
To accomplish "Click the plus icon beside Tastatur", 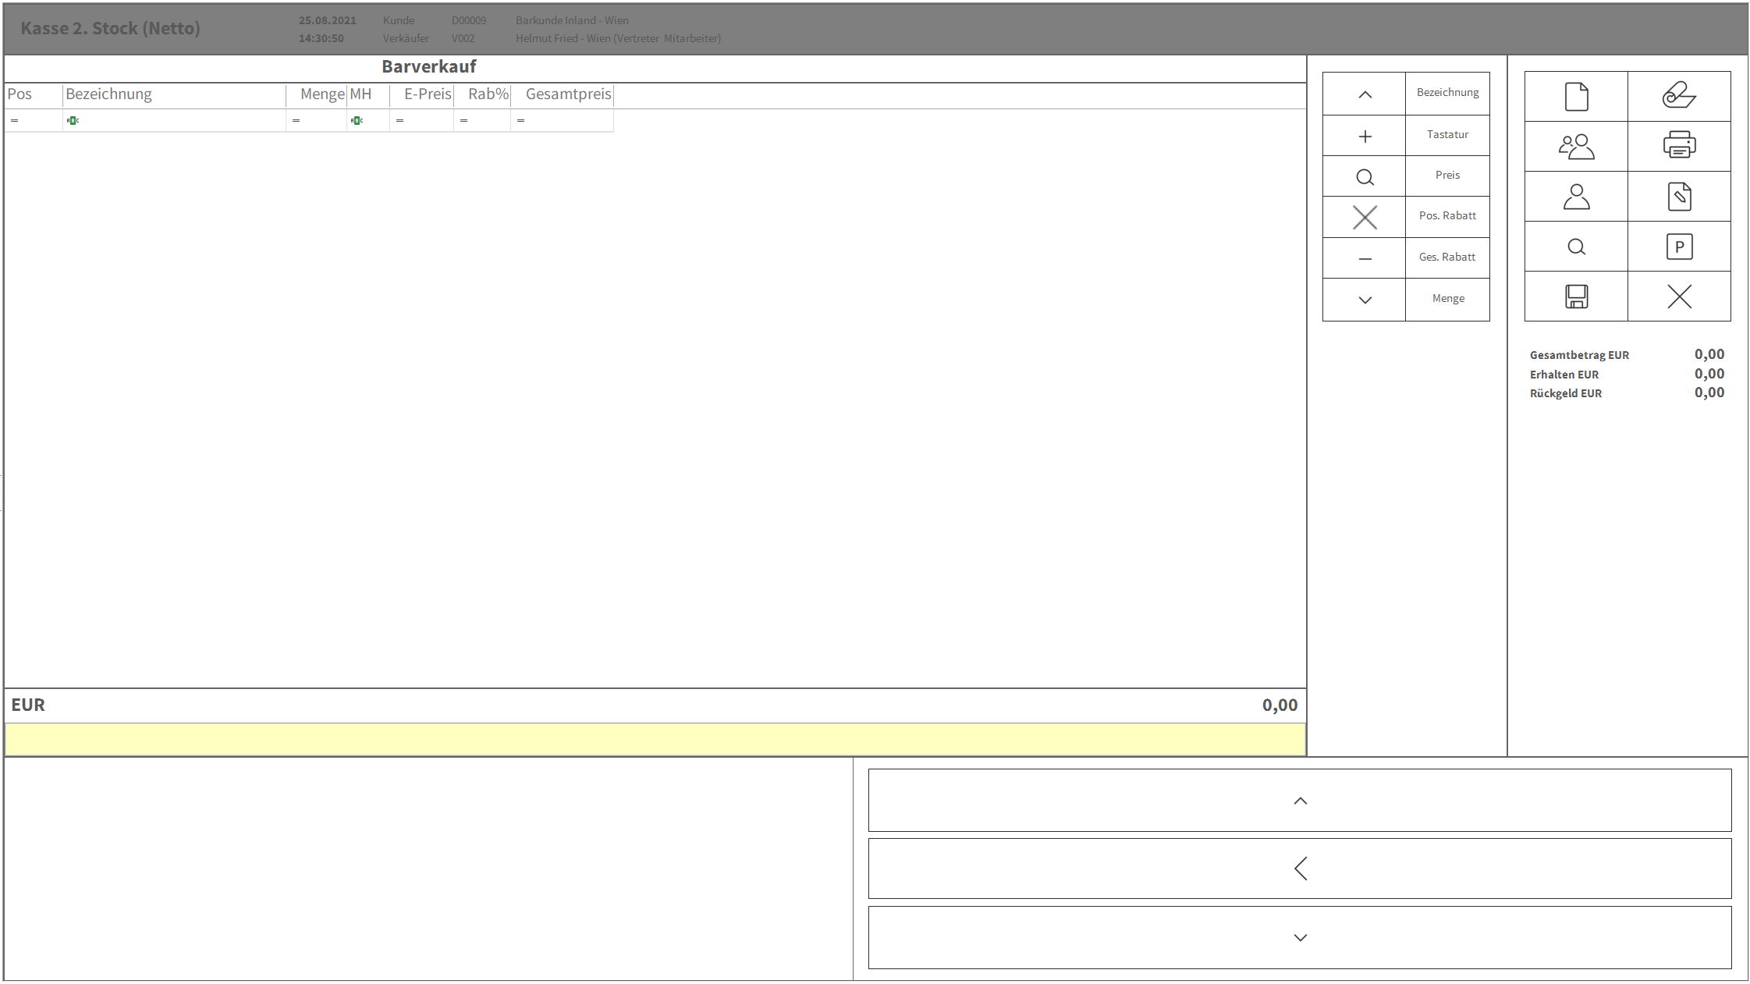I will pos(1365,137).
